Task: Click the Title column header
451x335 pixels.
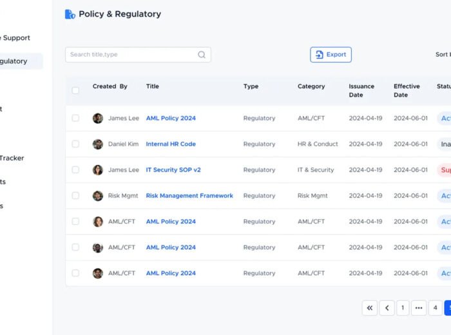Action: 153,86
